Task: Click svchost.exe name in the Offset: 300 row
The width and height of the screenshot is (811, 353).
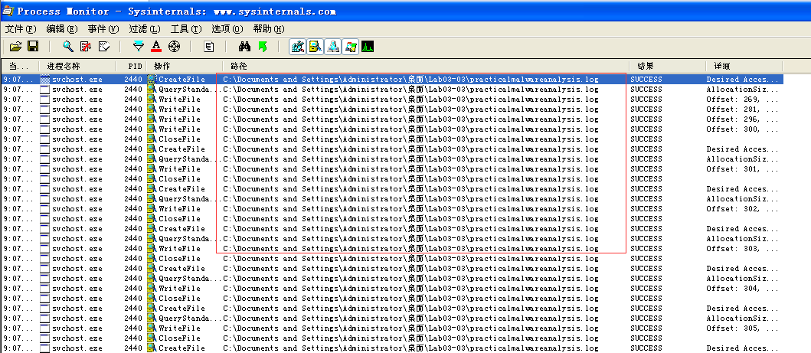Action: click(x=77, y=129)
